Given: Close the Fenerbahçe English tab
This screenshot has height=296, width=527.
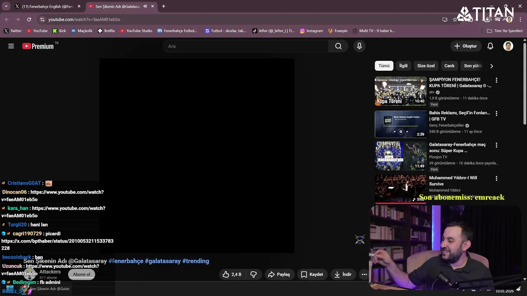Looking at the screenshot, I should [79, 6].
